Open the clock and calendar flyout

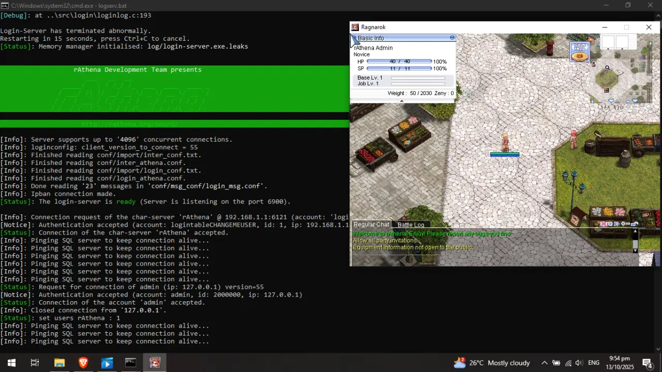(620, 363)
